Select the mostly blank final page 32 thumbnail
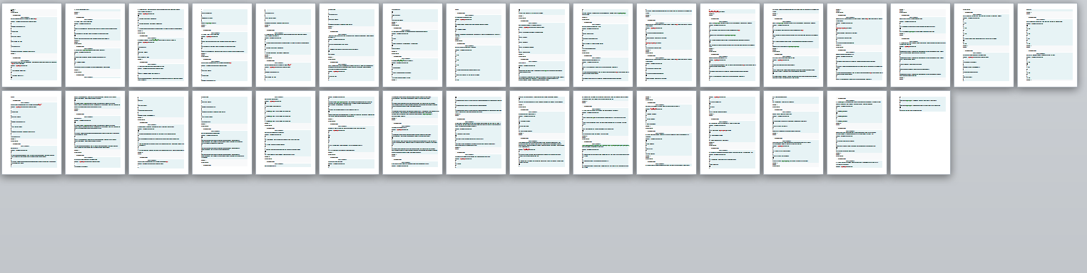 click(x=920, y=132)
